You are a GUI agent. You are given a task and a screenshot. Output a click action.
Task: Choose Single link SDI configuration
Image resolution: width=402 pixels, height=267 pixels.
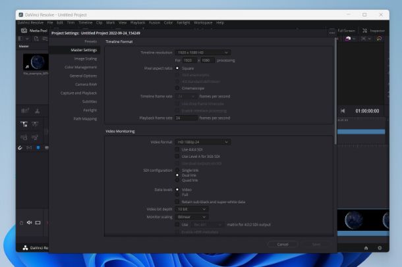[x=177, y=170]
